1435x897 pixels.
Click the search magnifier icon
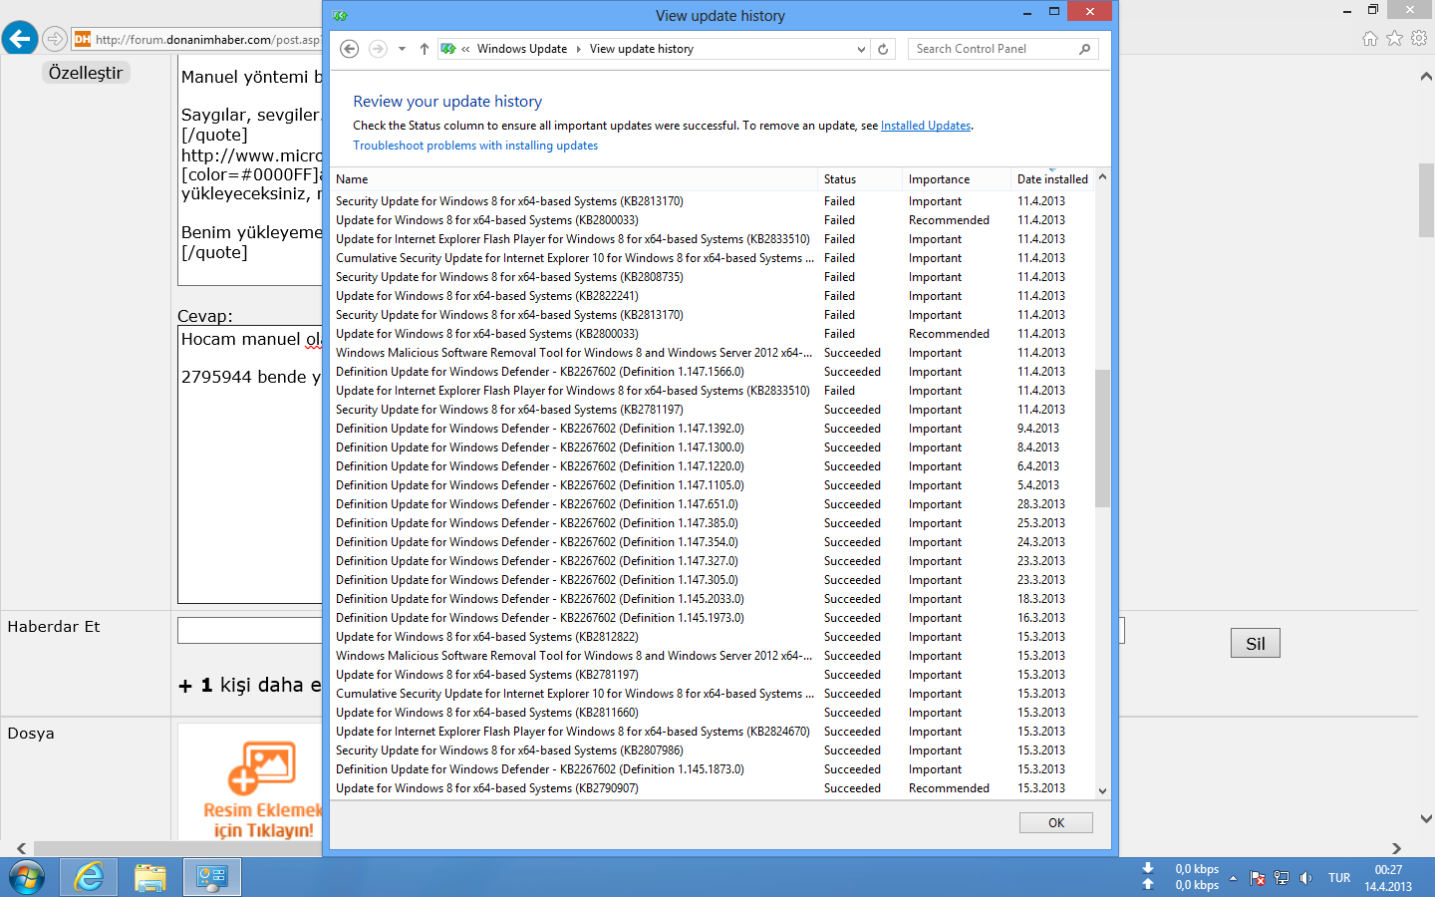pyautogui.click(x=1085, y=49)
